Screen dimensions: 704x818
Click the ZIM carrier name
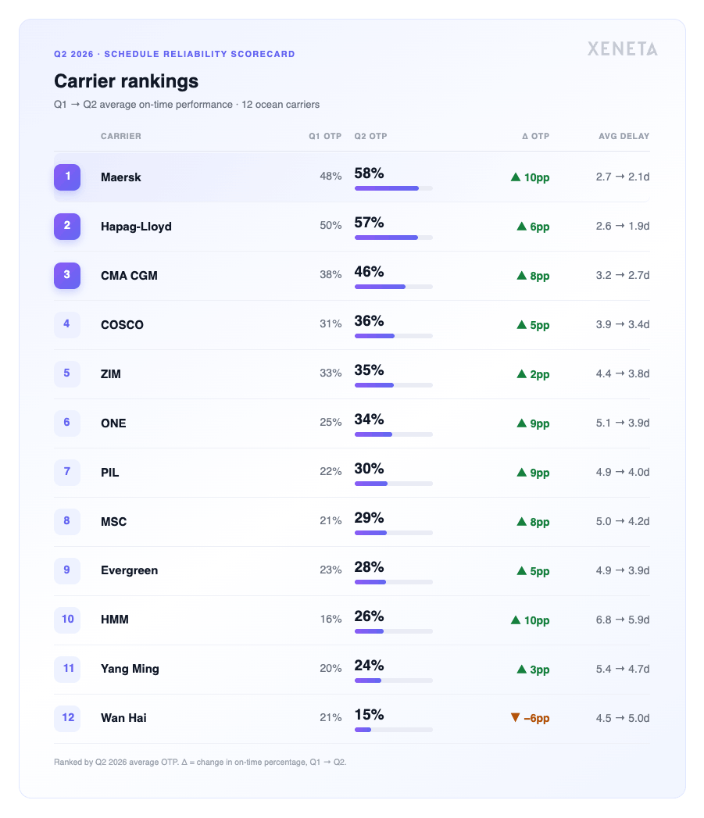click(111, 374)
